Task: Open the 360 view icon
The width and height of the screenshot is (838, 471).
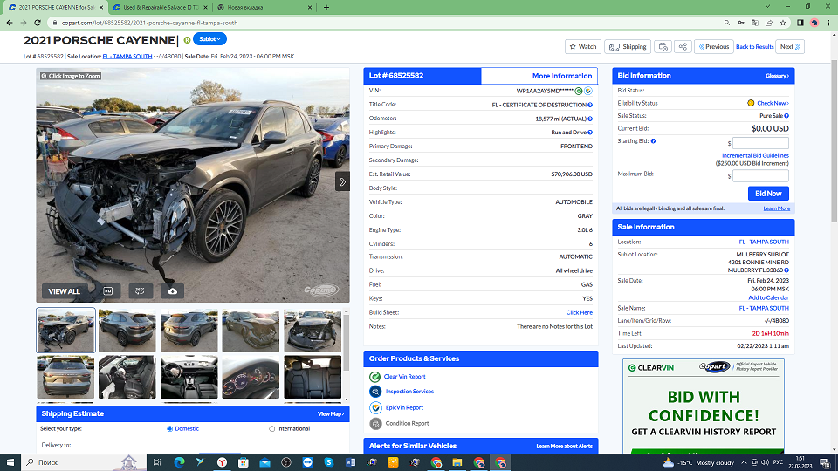Action: point(140,291)
